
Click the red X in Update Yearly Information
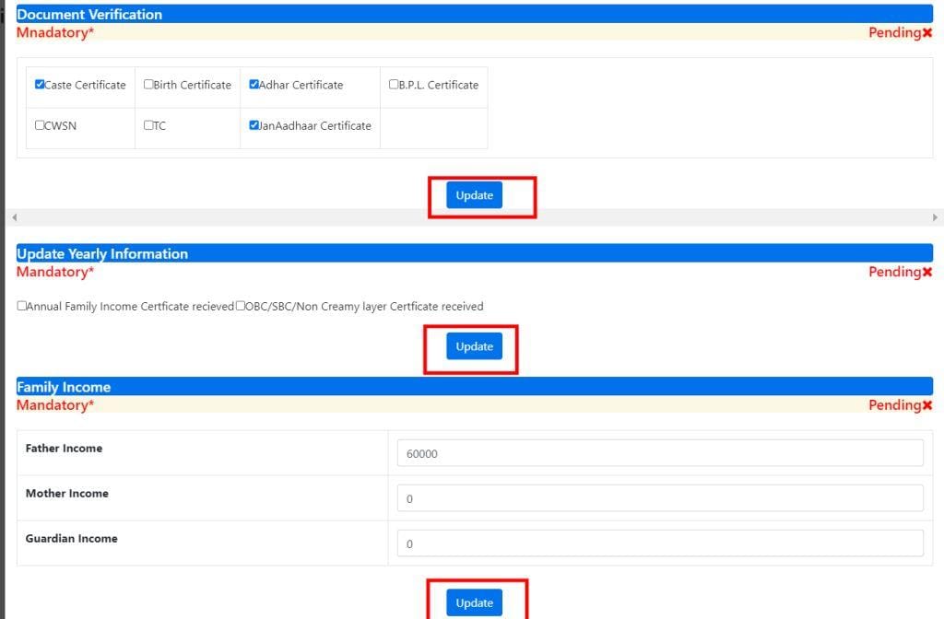point(926,273)
